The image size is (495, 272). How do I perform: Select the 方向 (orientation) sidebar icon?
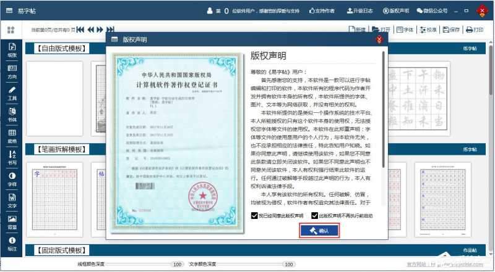12,71
